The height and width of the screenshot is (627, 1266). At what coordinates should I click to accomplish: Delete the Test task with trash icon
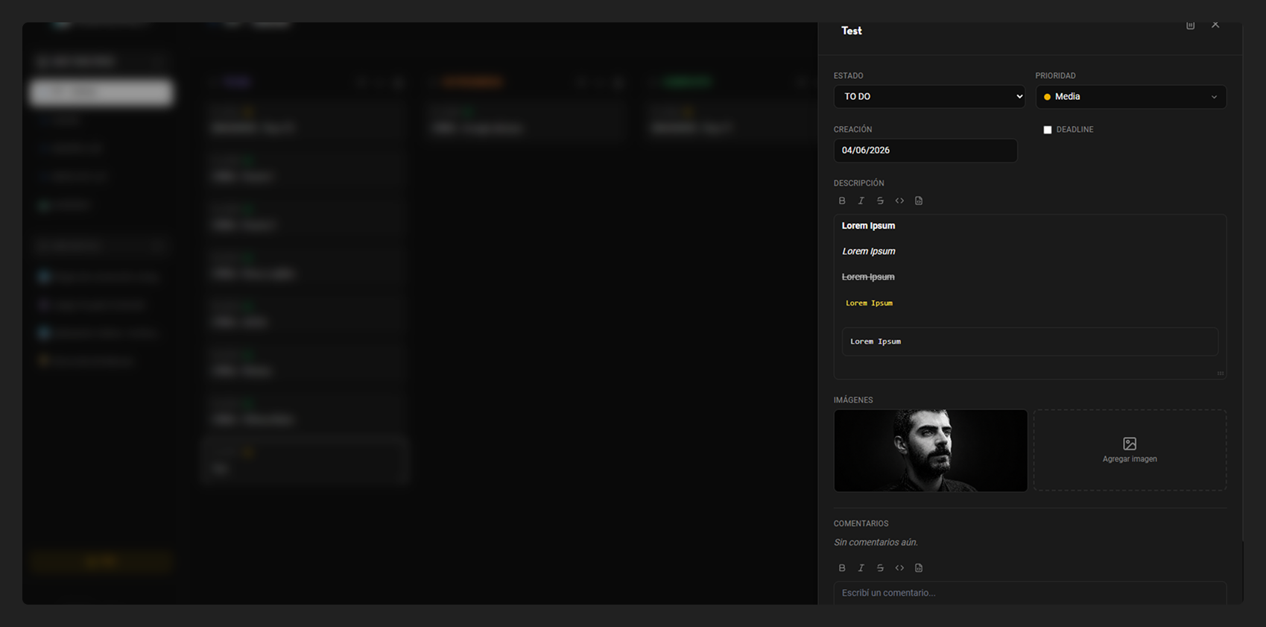[1191, 25]
